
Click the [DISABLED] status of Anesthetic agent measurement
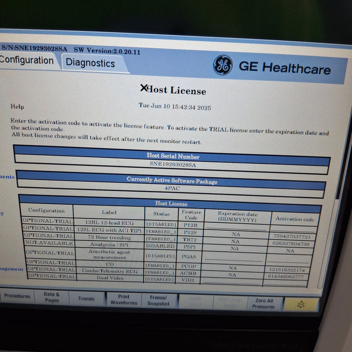tap(160, 255)
